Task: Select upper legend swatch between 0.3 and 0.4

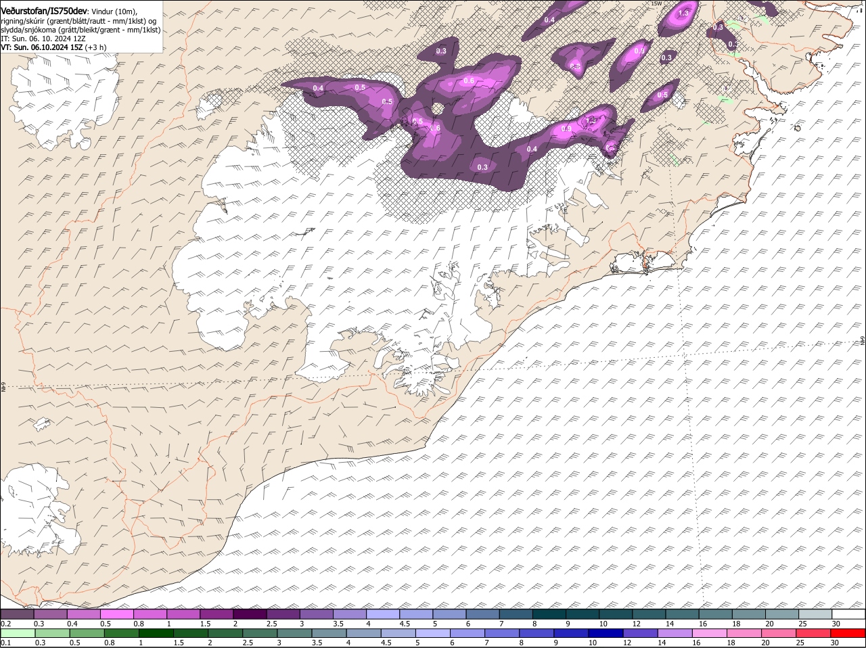Action: (x=51, y=614)
